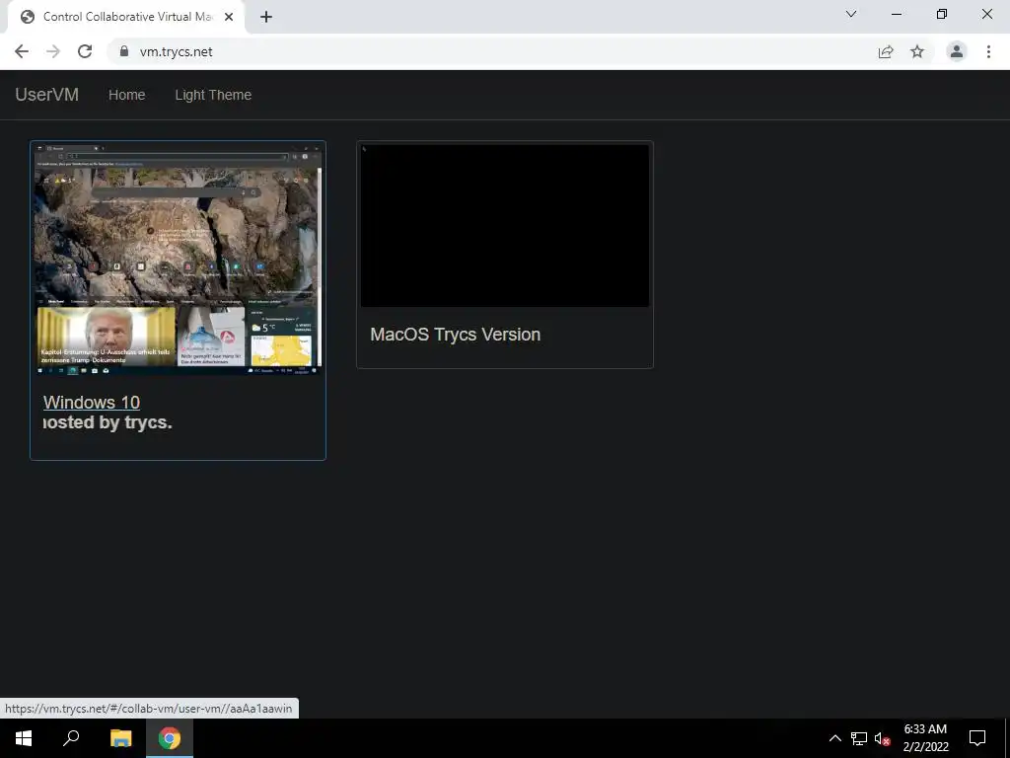
Task: Click the browser back arrow
Action: click(22, 51)
